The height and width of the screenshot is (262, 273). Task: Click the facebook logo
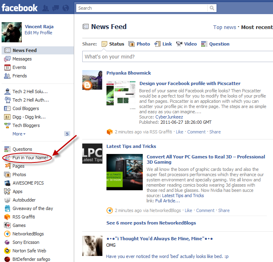click(19, 8)
